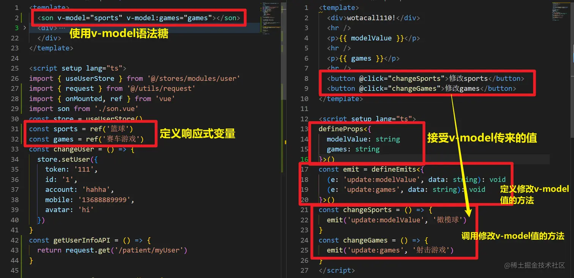Click line number 11 in right editor gutter

coord(304,108)
